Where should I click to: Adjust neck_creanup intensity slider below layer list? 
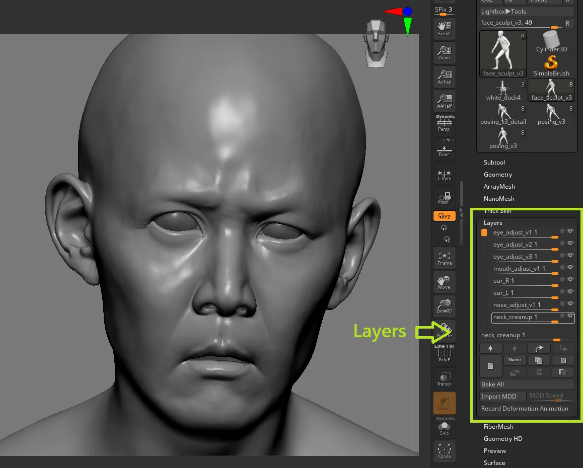coord(527,336)
